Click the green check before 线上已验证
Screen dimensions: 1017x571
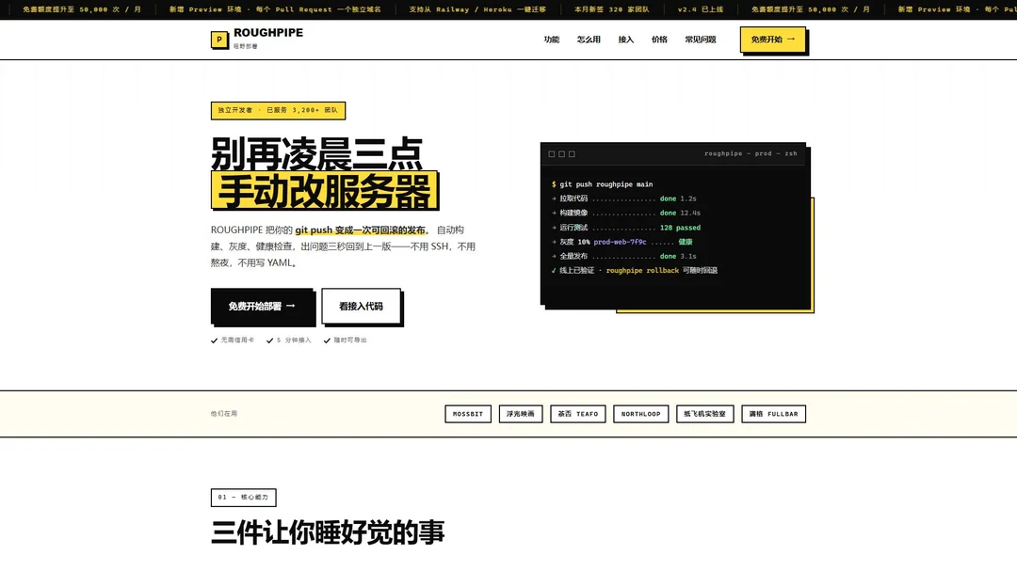(x=554, y=271)
